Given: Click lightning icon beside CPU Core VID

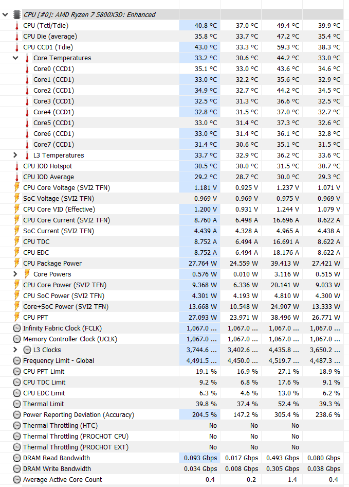Looking at the screenshot, I should point(17,209).
